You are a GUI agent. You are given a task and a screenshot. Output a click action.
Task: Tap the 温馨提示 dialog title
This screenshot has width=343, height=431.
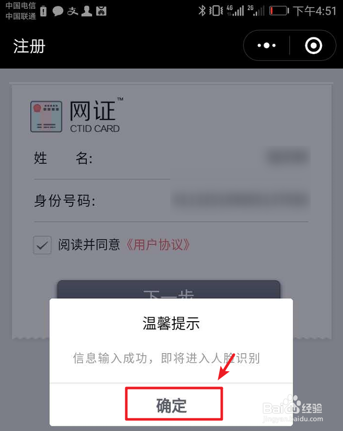pos(171,323)
